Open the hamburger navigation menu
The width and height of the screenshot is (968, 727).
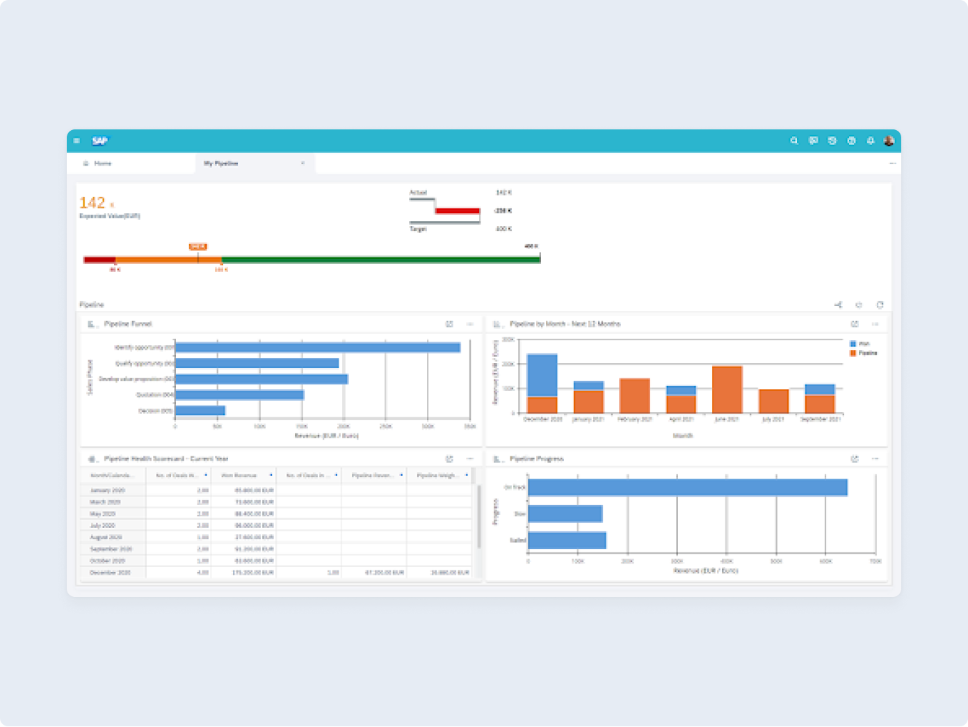click(76, 141)
